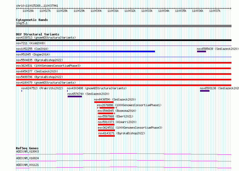Select the red esv3546845 variant bar

click(x=106, y=113)
